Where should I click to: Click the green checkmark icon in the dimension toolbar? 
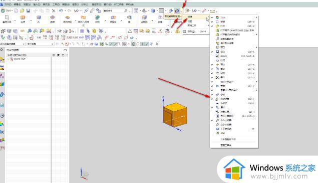pos(3,37)
